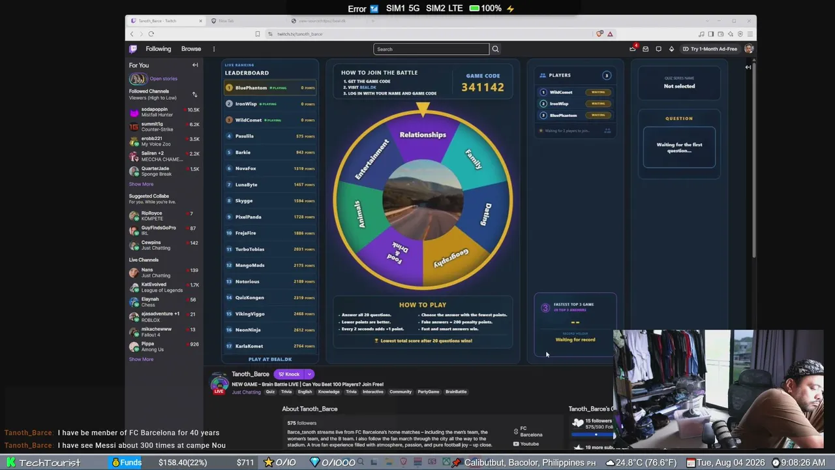Open the Brave Rewards triangle icon
835x470 pixels.
pyautogui.click(x=610, y=34)
